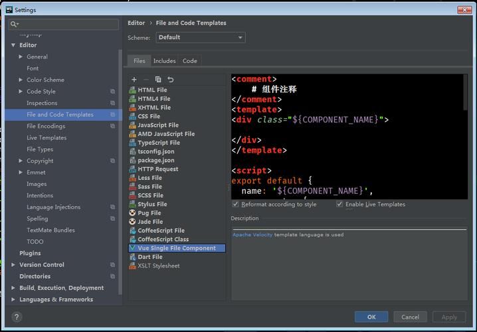Click the settings search input field
Viewport: 477px width, 332px height.
[x=66, y=24]
